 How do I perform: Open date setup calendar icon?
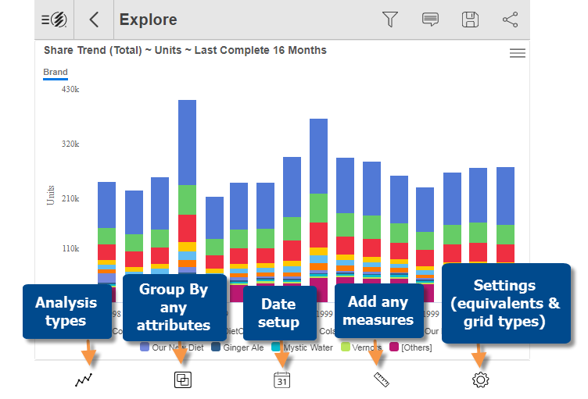coord(281,380)
